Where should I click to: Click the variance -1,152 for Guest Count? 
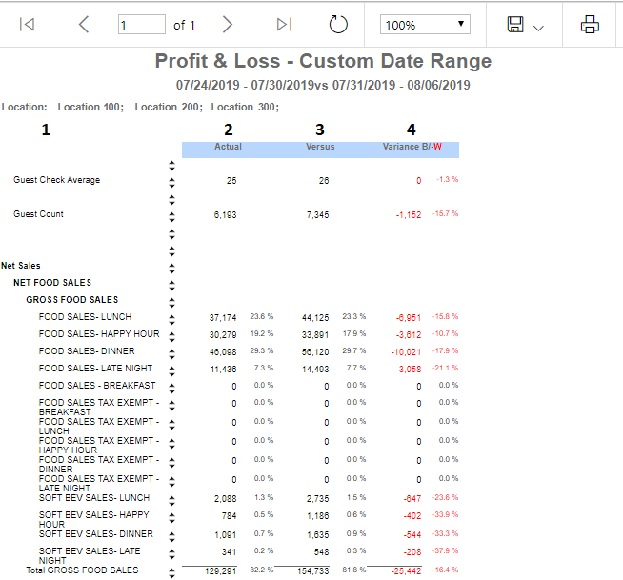coord(409,215)
